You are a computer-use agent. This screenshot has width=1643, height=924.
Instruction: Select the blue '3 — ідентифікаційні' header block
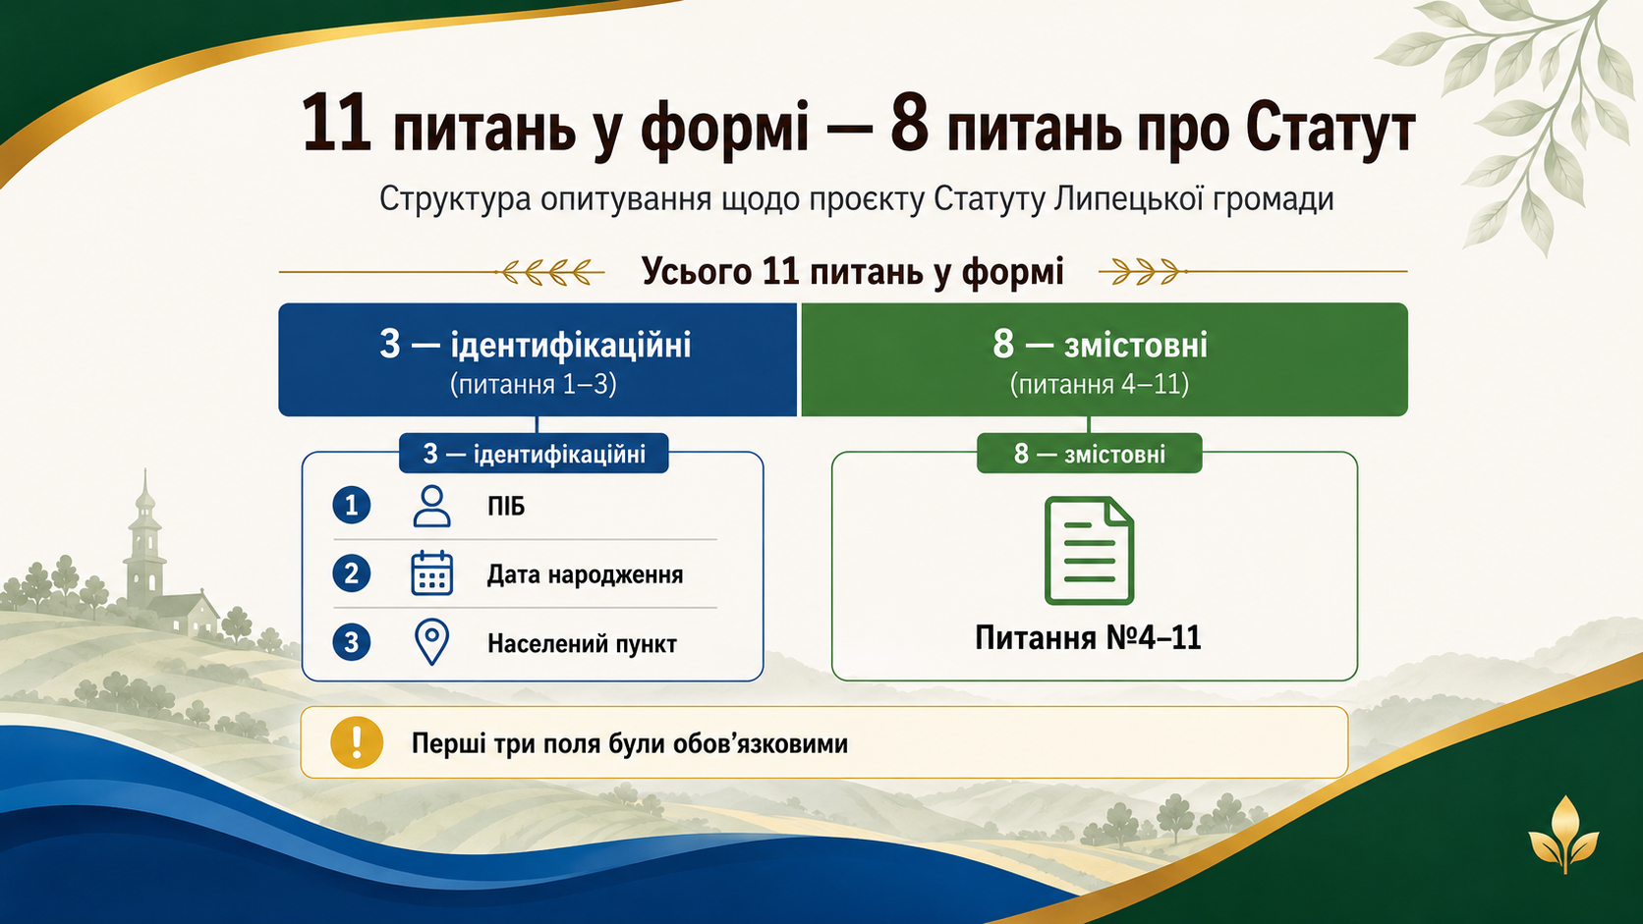(x=538, y=359)
